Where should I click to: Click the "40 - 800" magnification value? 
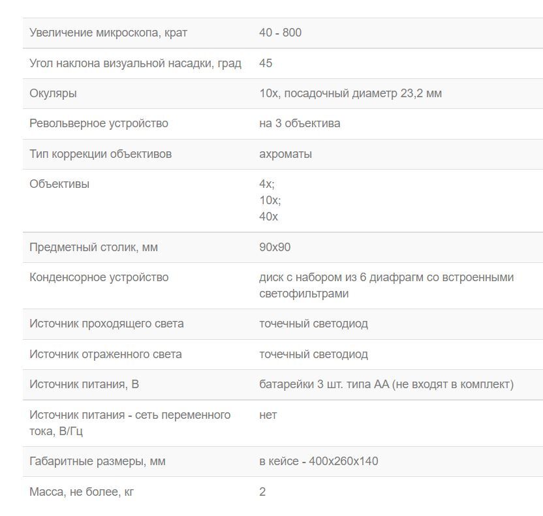coord(280,33)
